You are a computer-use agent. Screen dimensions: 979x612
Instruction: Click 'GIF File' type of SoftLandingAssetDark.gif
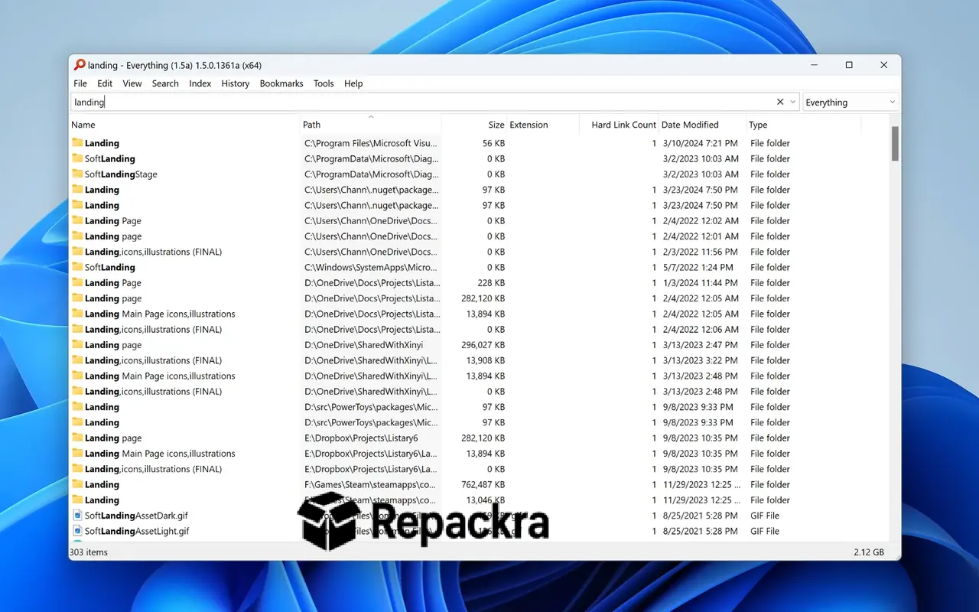pyautogui.click(x=765, y=516)
